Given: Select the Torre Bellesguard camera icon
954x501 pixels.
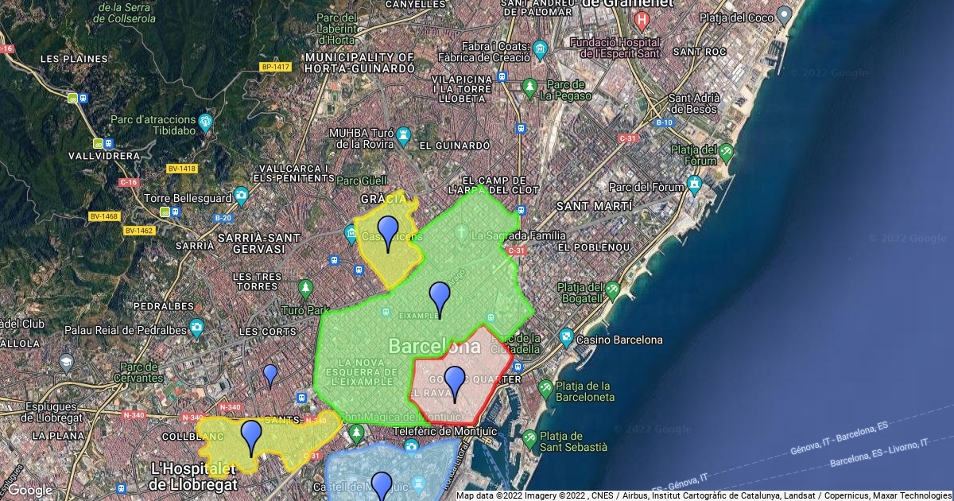Looking at the screenshot, I should tap(241, 196).
